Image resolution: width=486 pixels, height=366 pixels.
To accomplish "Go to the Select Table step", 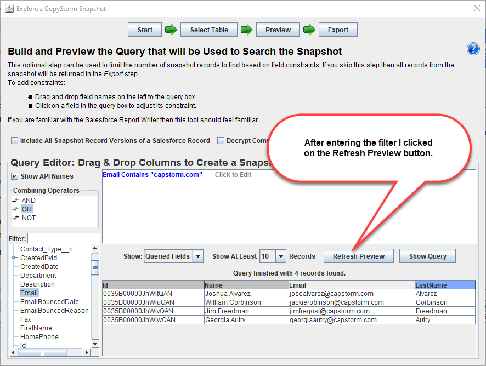I will [209, 30].
